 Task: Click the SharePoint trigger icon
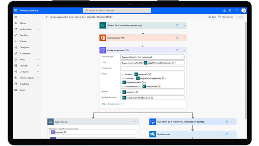(103, 25)
